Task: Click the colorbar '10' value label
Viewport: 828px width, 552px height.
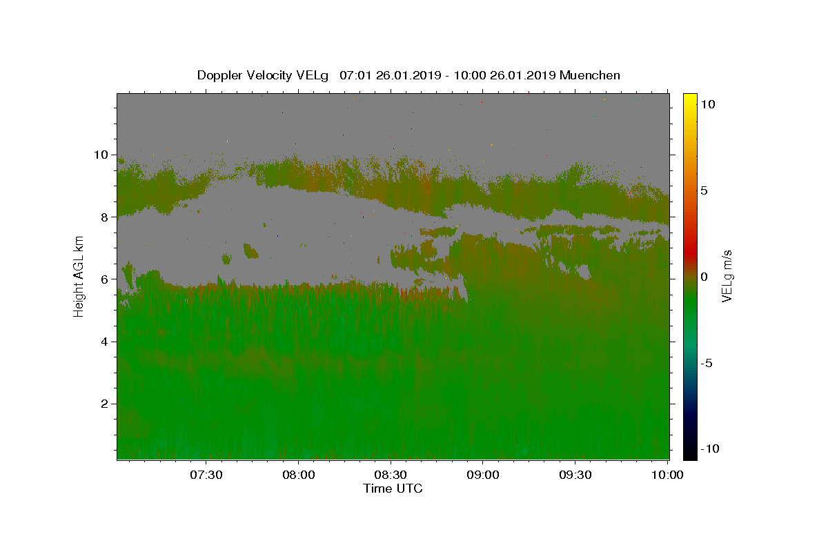Action: pyautogui.click(x=708, y=103)
